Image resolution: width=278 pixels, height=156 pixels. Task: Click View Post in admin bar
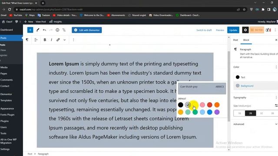point(40,22)
